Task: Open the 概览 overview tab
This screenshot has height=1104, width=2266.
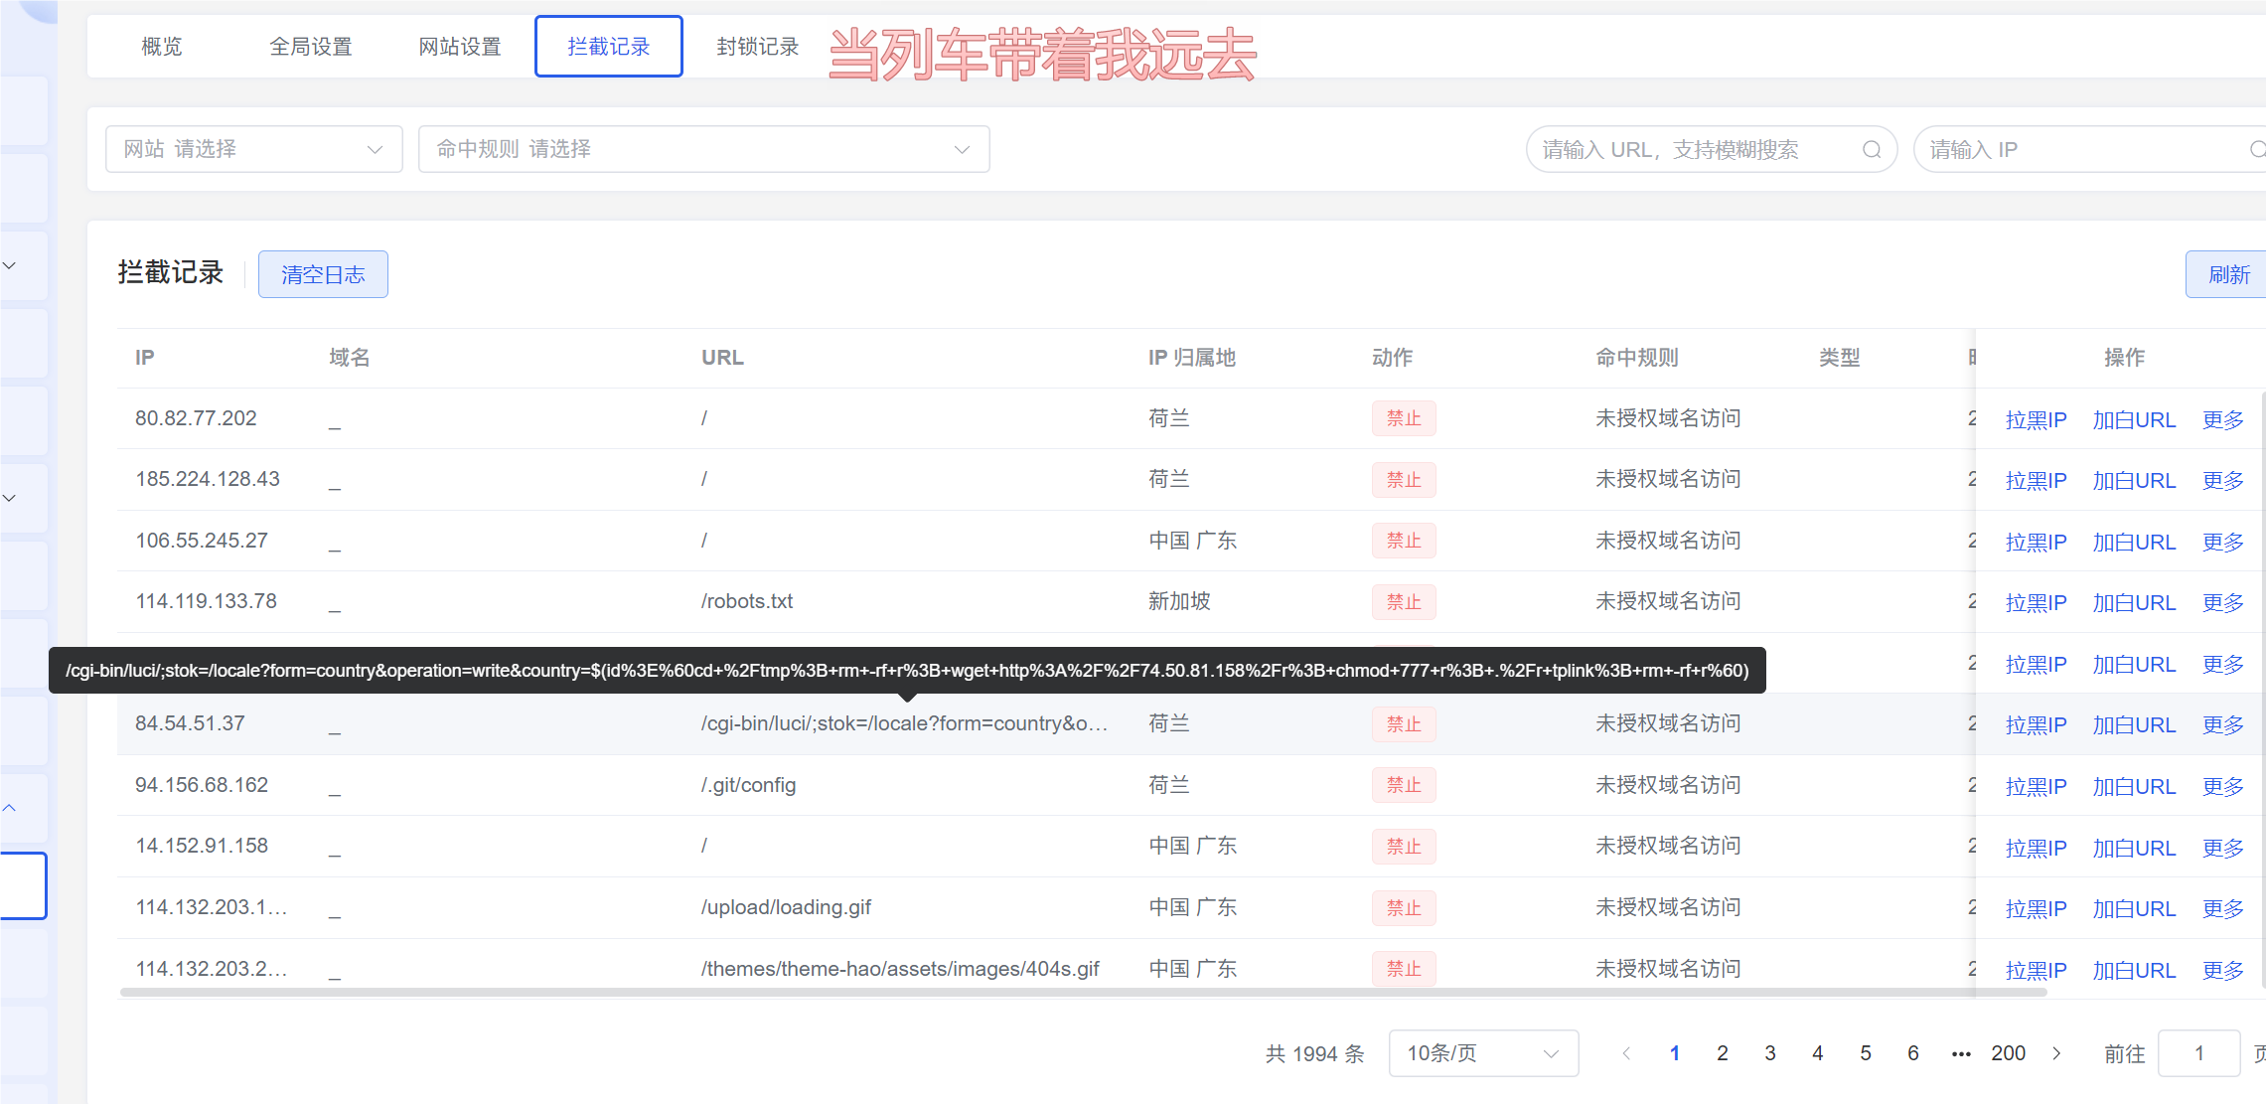Action: click(162, 47)
